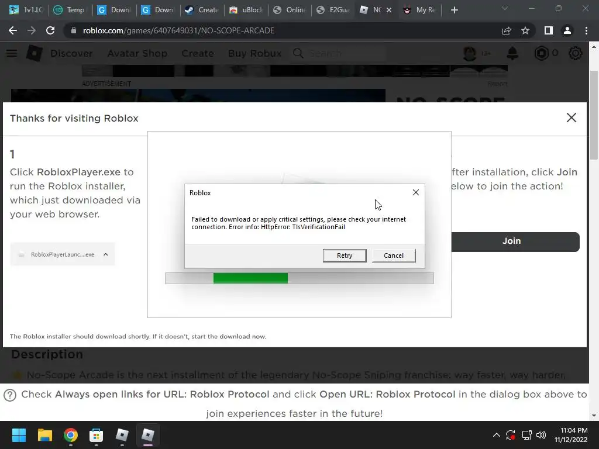
Task: Bookmark this page with the star icon
Action: pyautogui.click(x=525, y=30)
